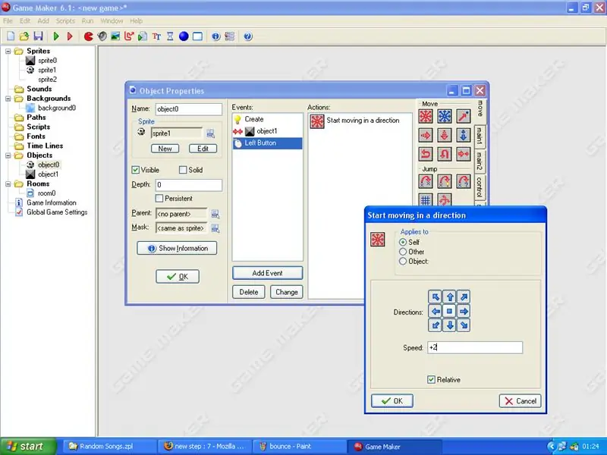Toggle the up direction arrow
Screen dimensions: 607x455
[450, 297]
